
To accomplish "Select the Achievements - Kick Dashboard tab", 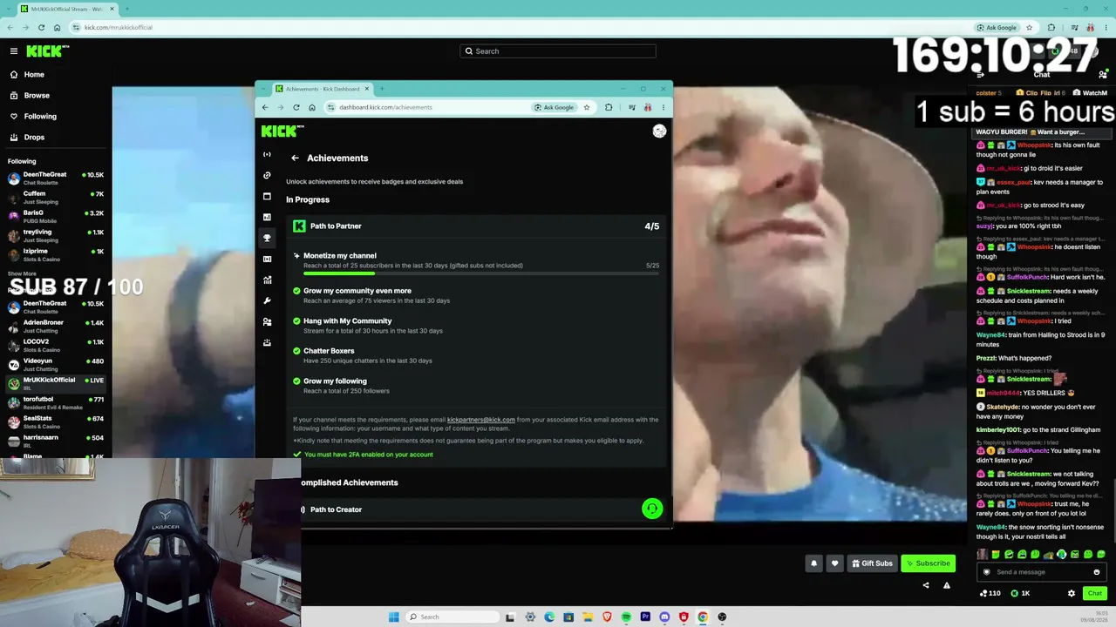I will (x=323, y=89).
